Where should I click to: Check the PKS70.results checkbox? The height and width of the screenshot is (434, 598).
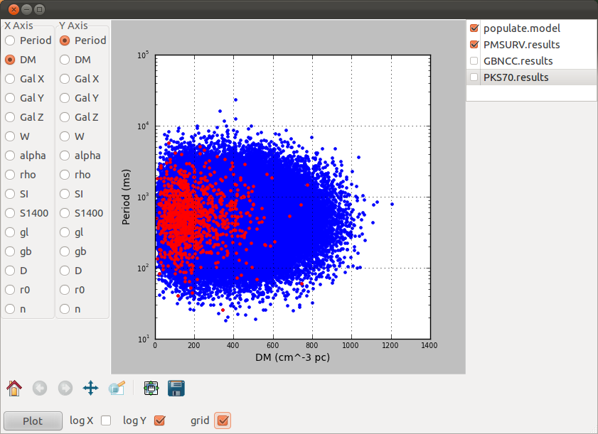pyautogui.click(x=474, y=77)
